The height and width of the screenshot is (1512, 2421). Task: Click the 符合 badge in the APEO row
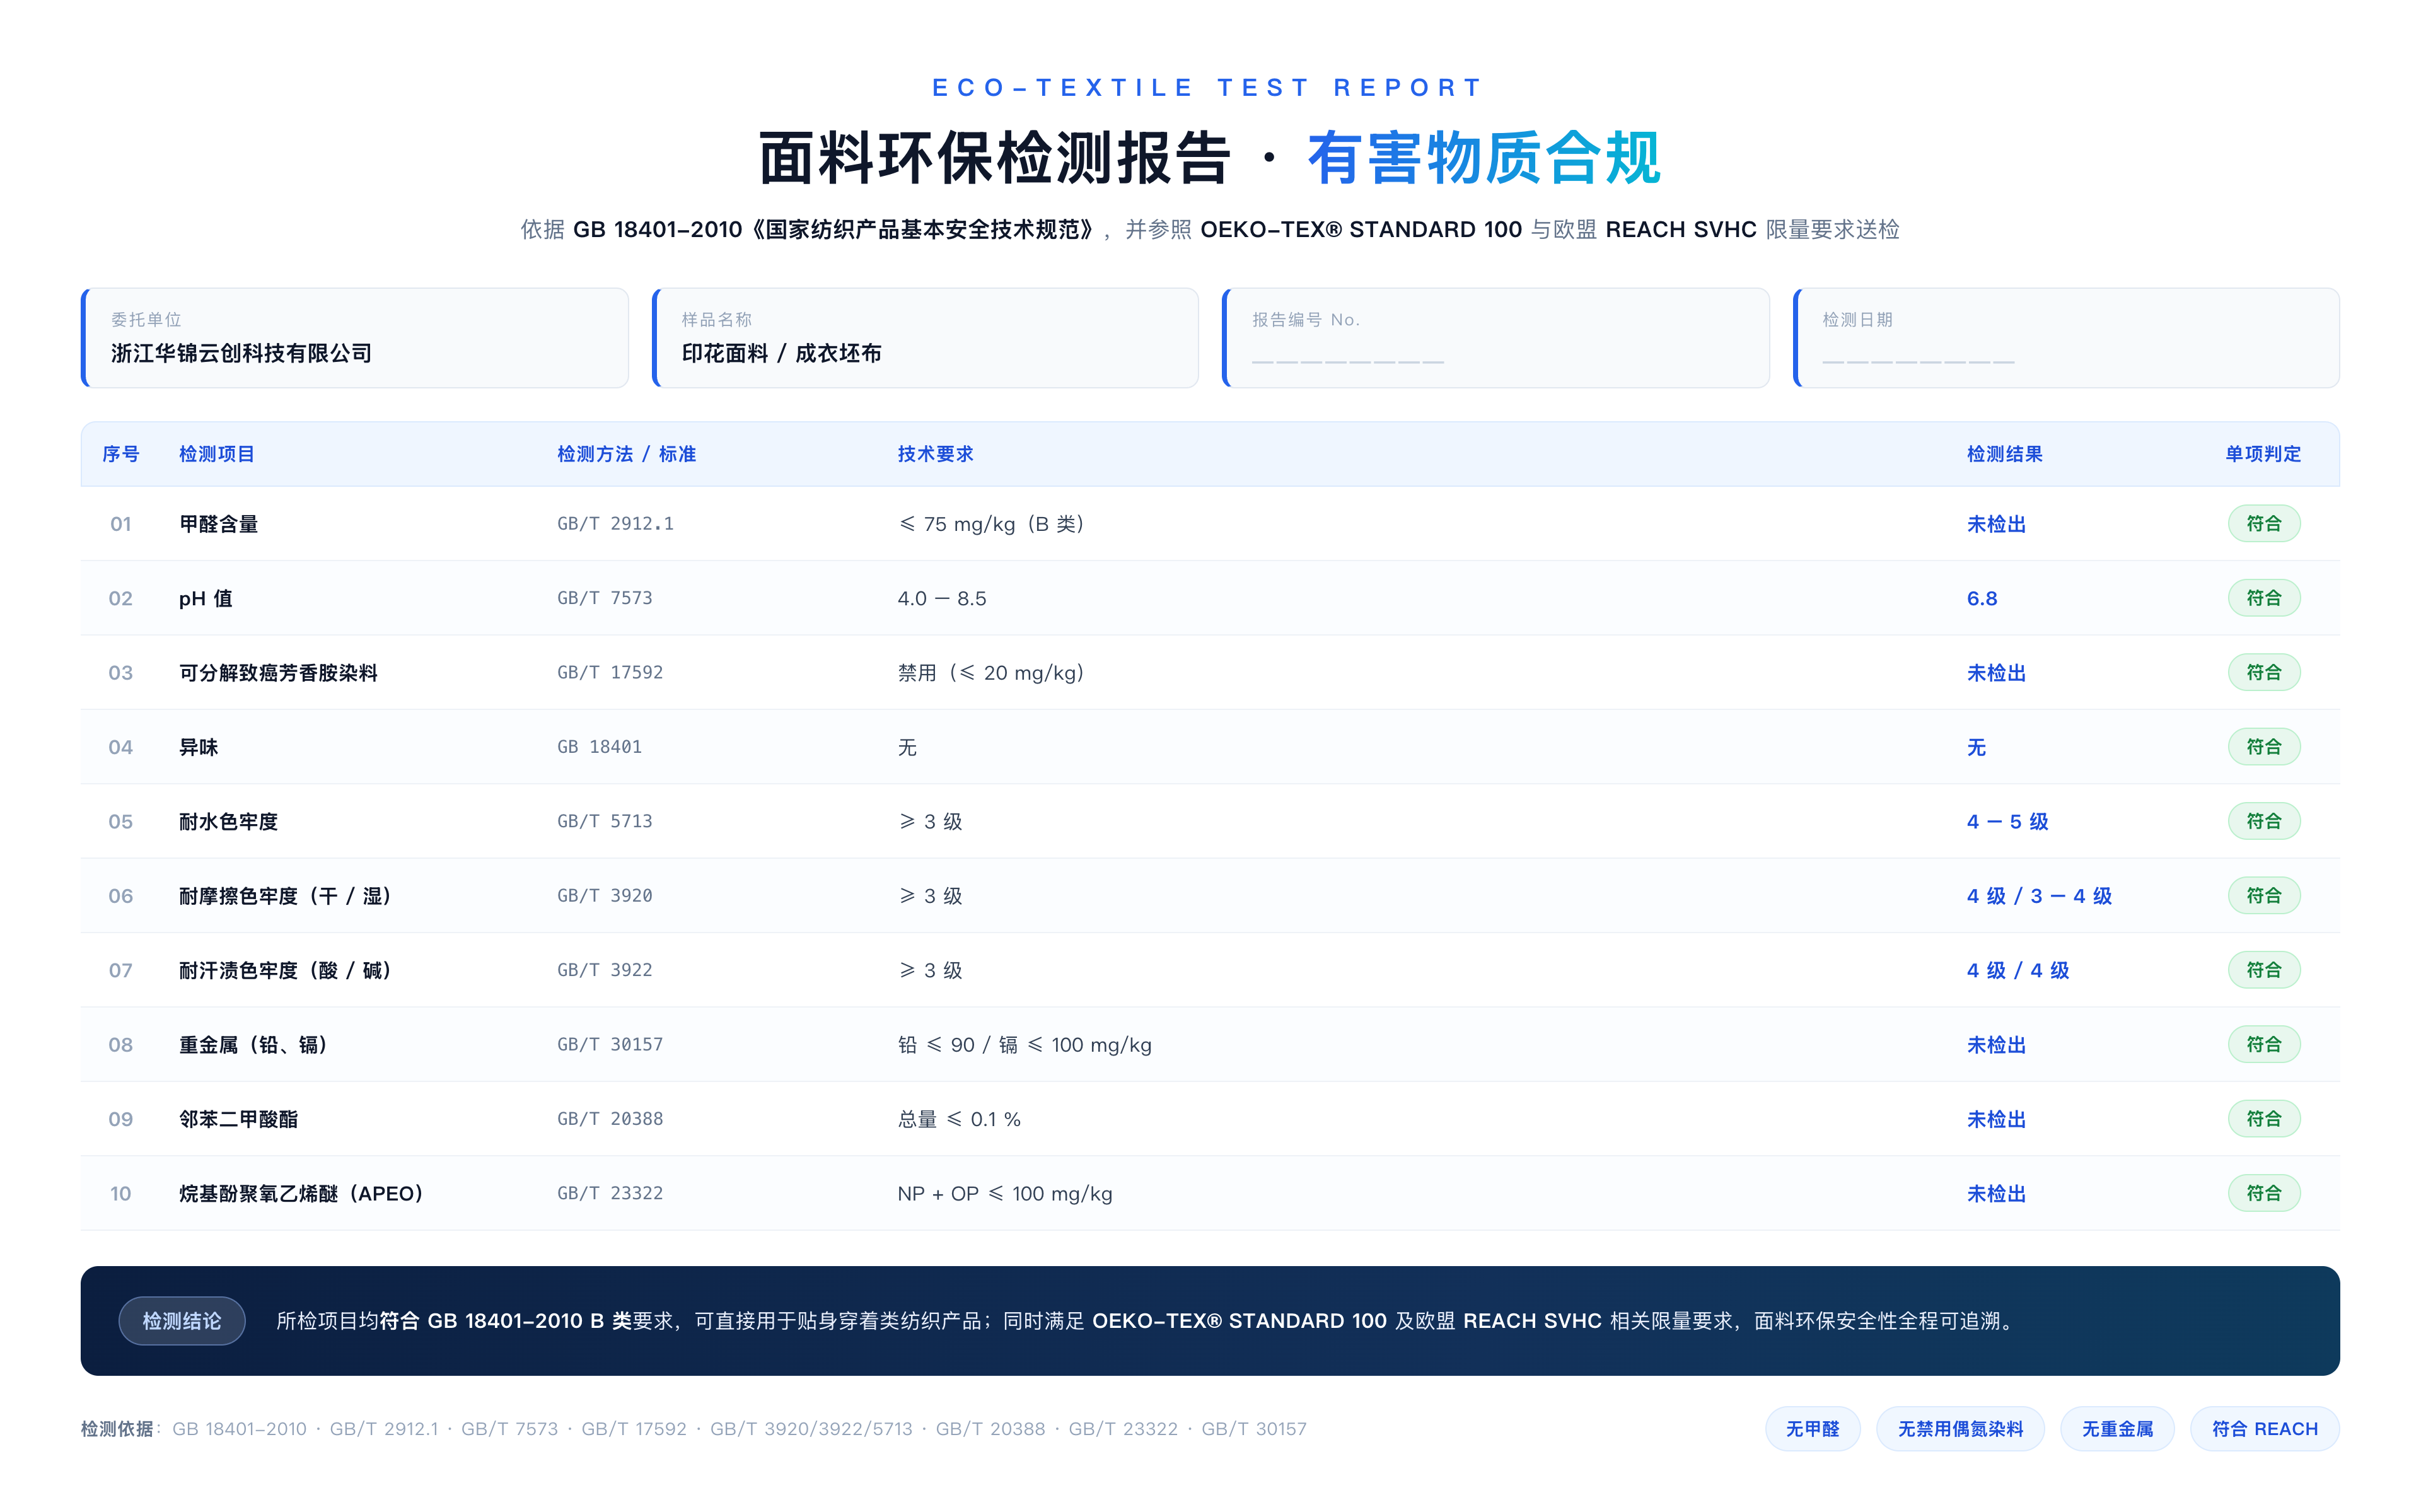tap(2263, 1194)
